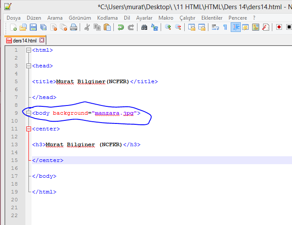Close the ders14.html tab
This screenshot has width=292, height=225.
[42, 40]
